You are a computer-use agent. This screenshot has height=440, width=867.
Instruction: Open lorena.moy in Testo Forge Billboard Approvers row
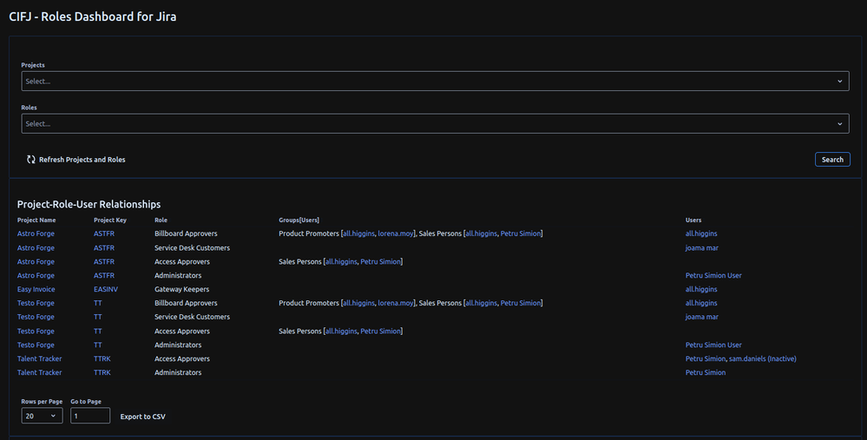pos(396,303)
